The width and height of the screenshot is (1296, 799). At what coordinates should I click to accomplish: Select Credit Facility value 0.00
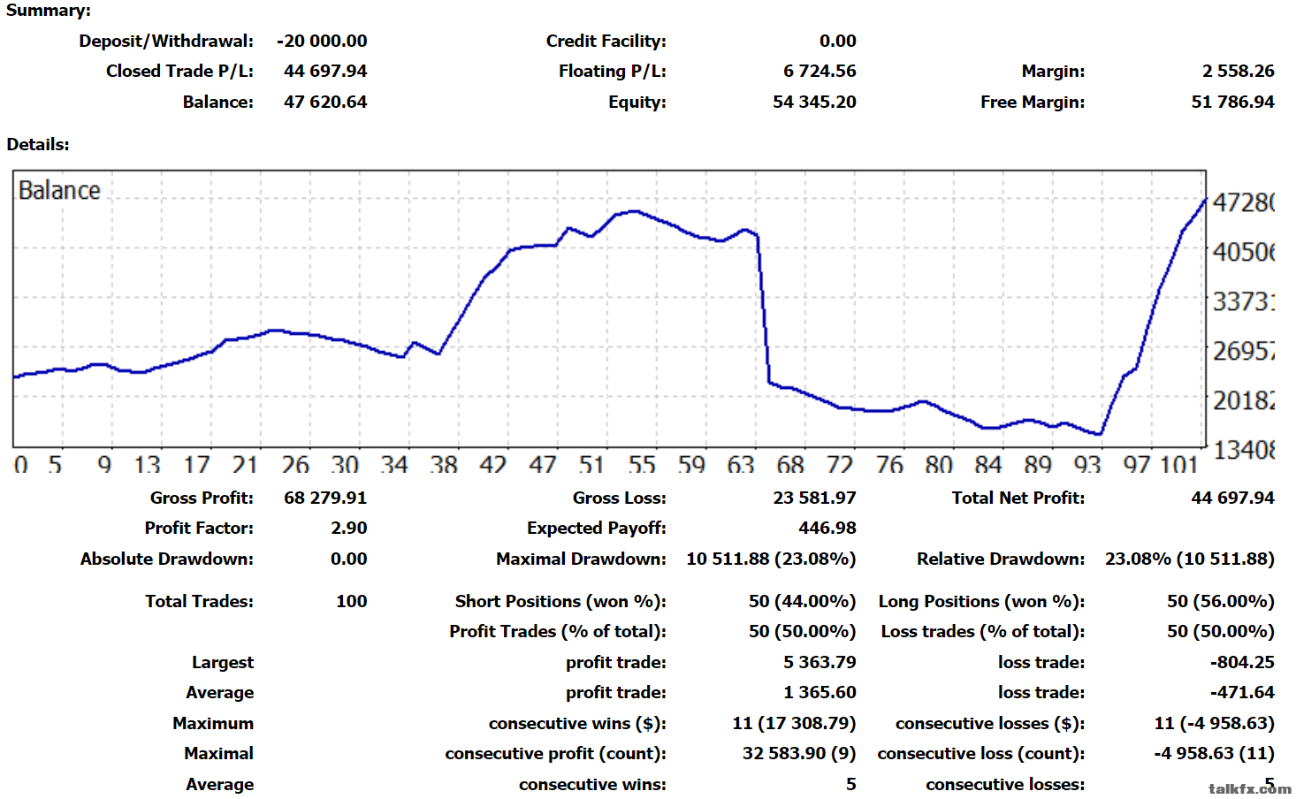pyautogui.click(x=837, y=41)
